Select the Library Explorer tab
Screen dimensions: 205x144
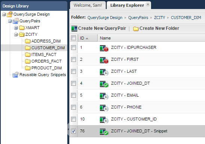[127, 5]
